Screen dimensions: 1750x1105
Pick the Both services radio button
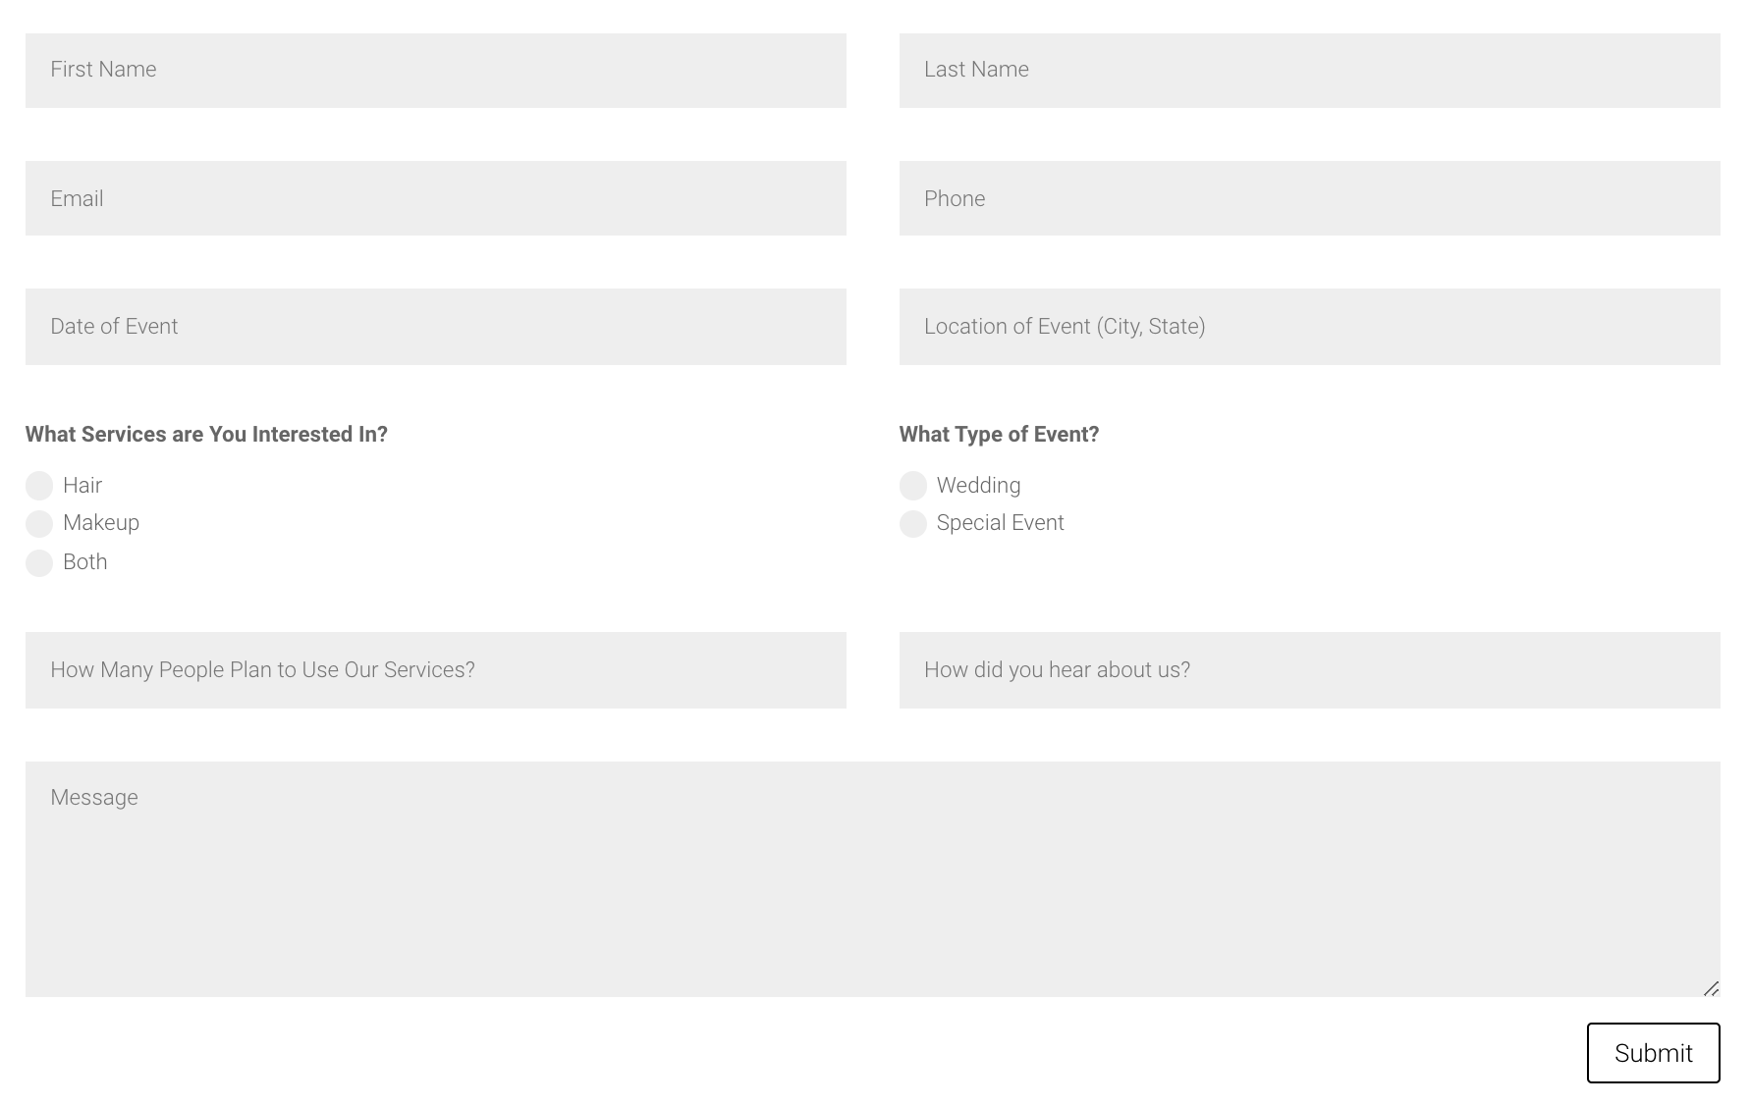[x=39, y=563]
